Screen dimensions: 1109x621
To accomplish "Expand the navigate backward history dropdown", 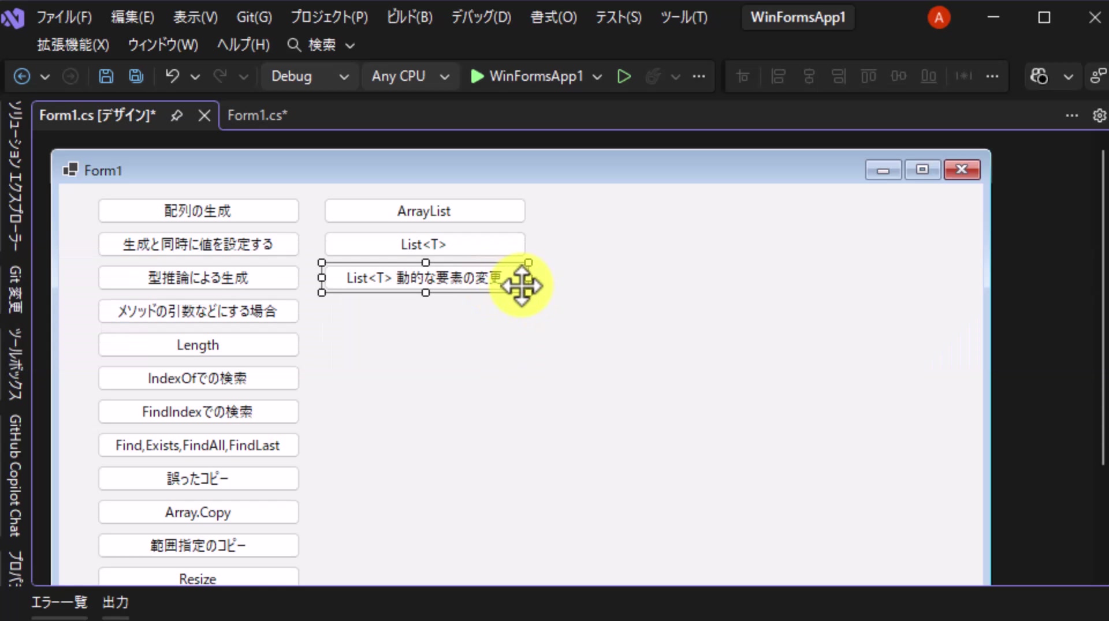I will pos(44,76).
